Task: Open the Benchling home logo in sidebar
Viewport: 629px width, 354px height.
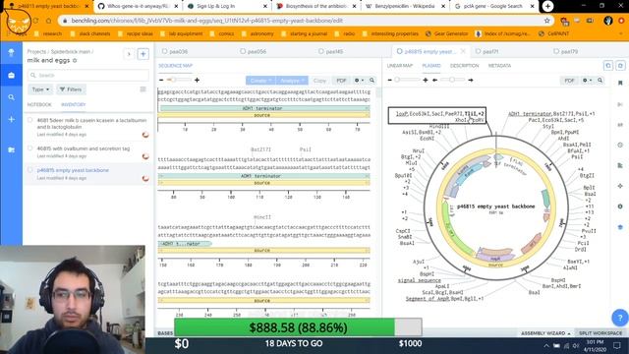Action: coord(11,52)
